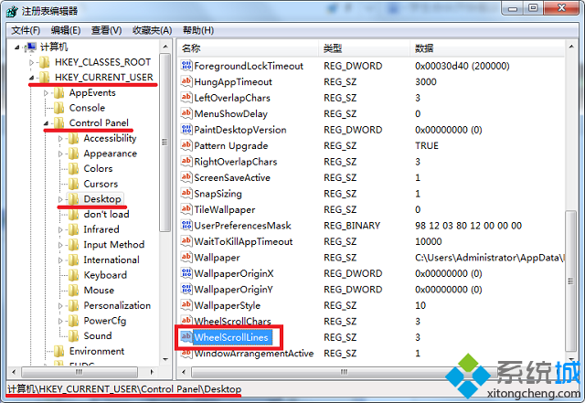Click the values pane scroll-up arrow

(x=571, y=47)
